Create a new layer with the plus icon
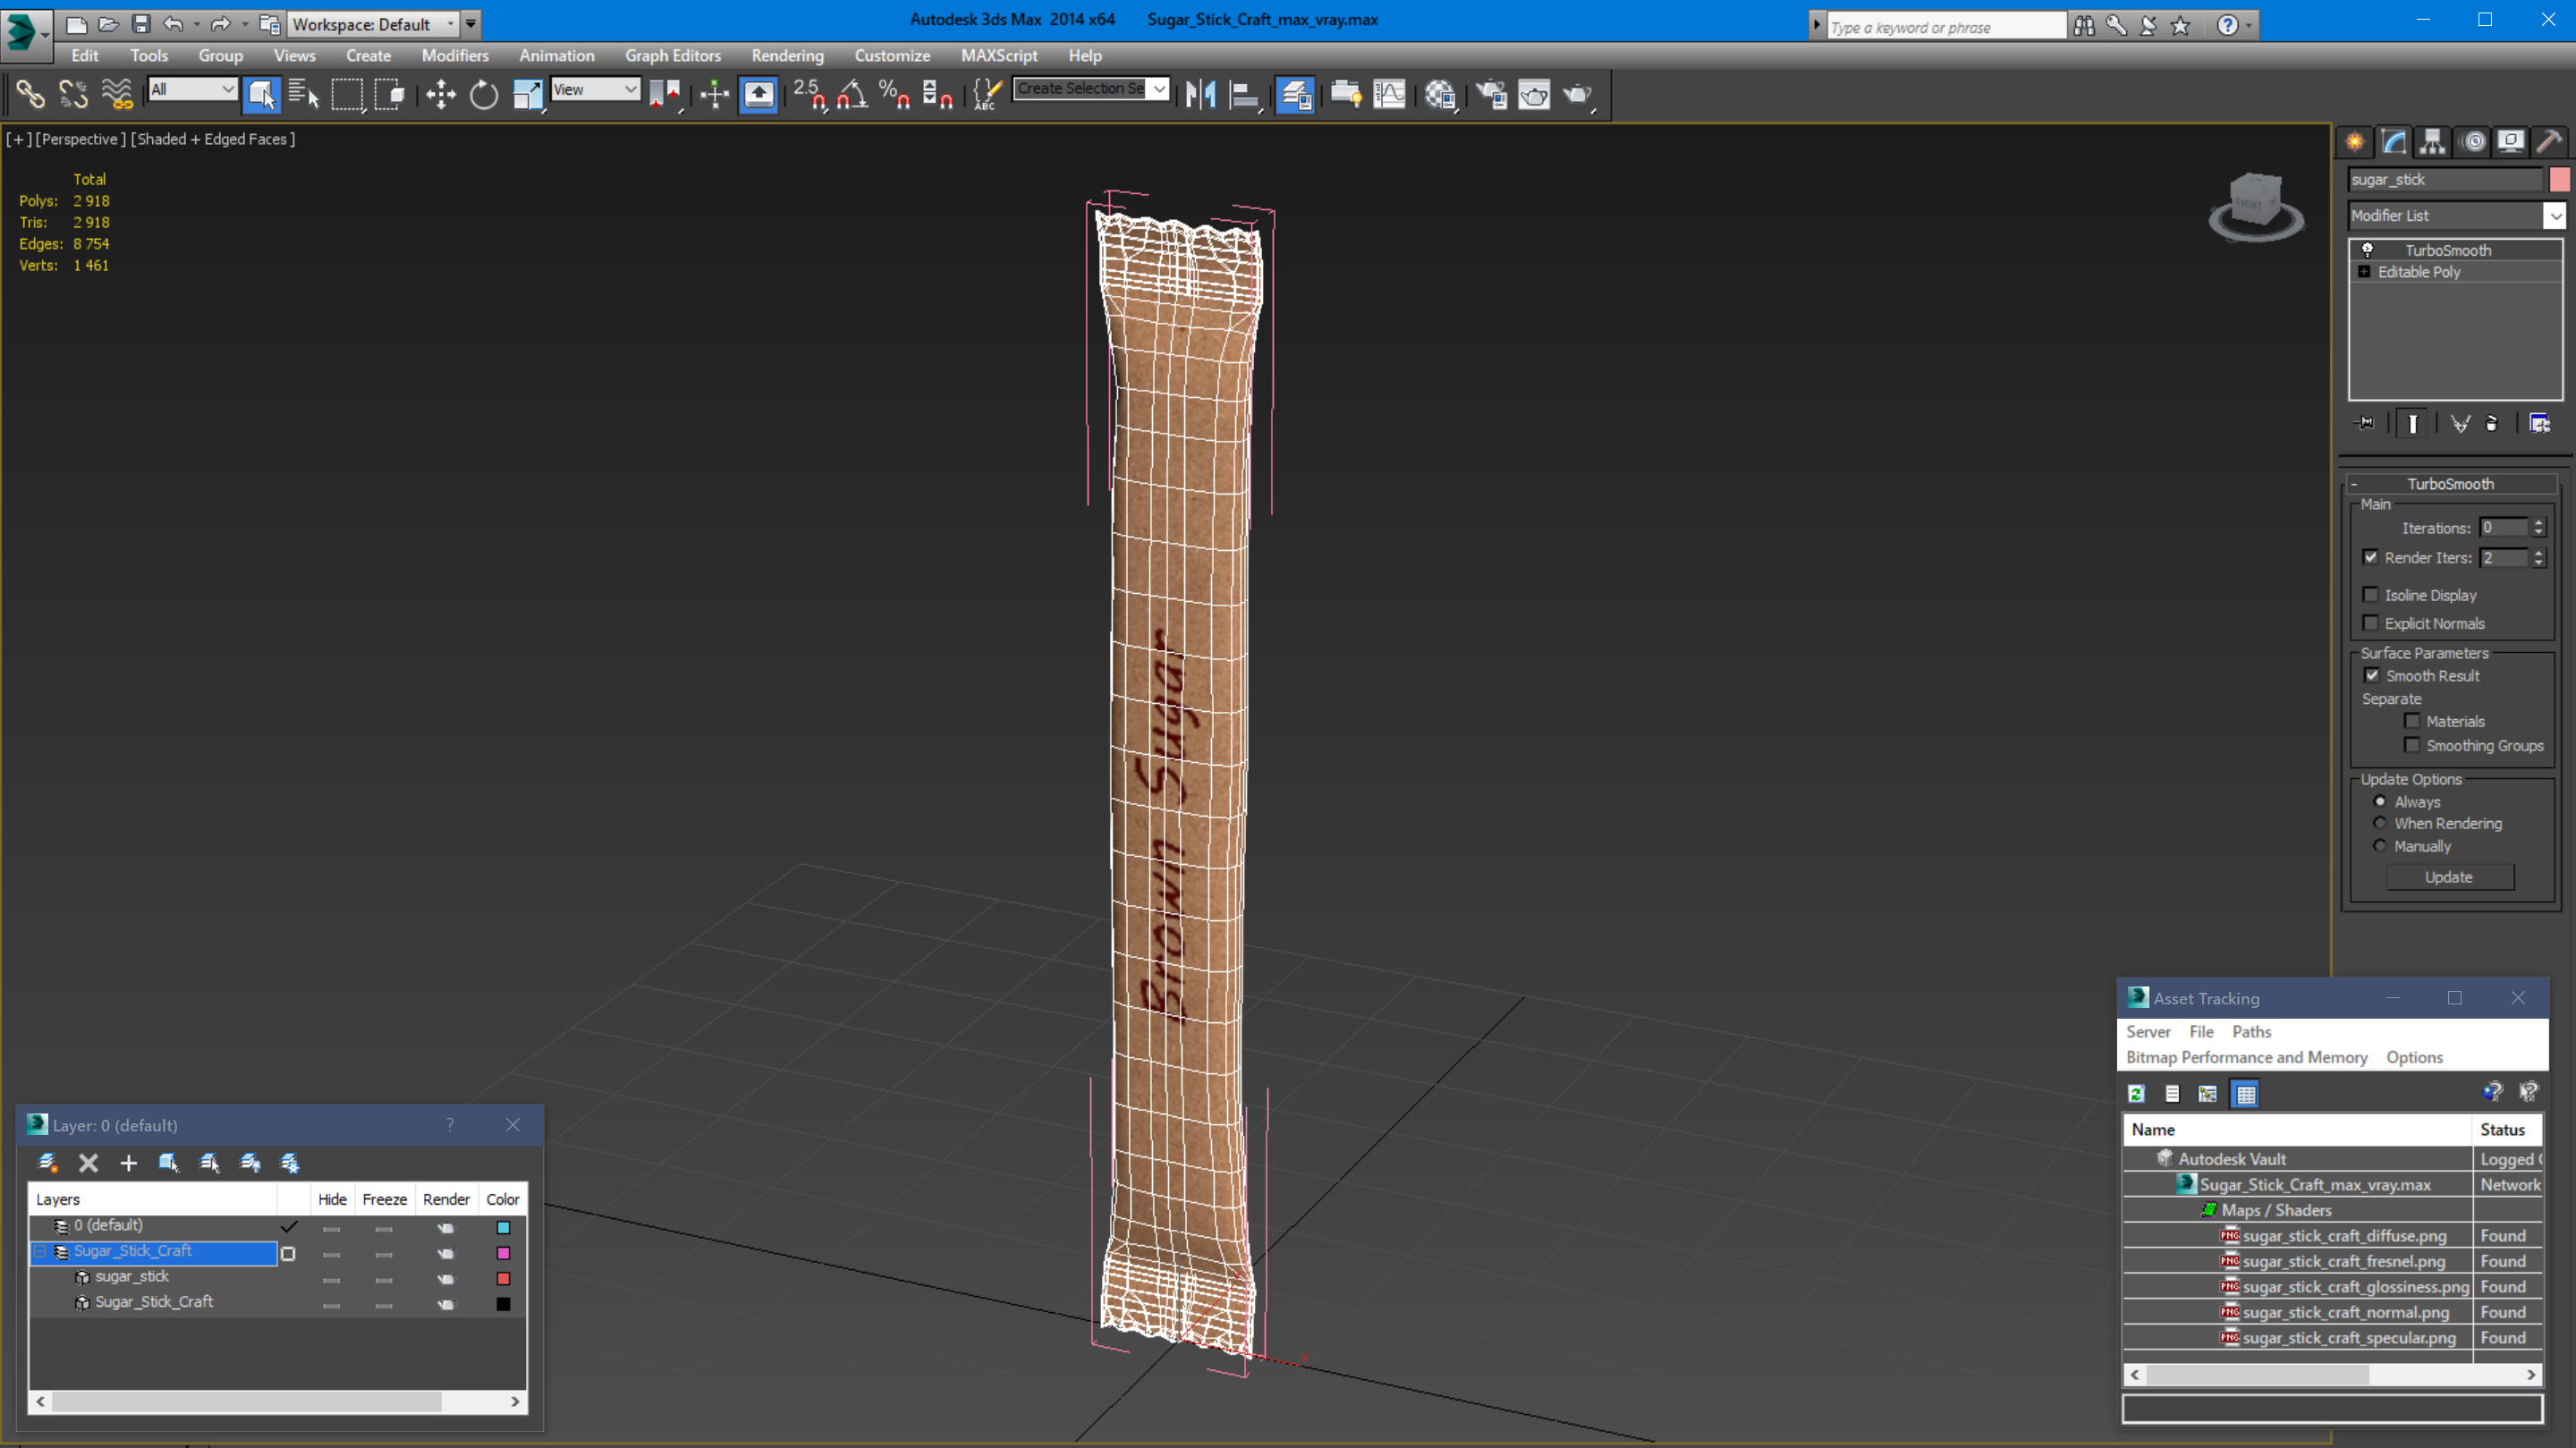 pyautogui.click(x=128, y=1163)
